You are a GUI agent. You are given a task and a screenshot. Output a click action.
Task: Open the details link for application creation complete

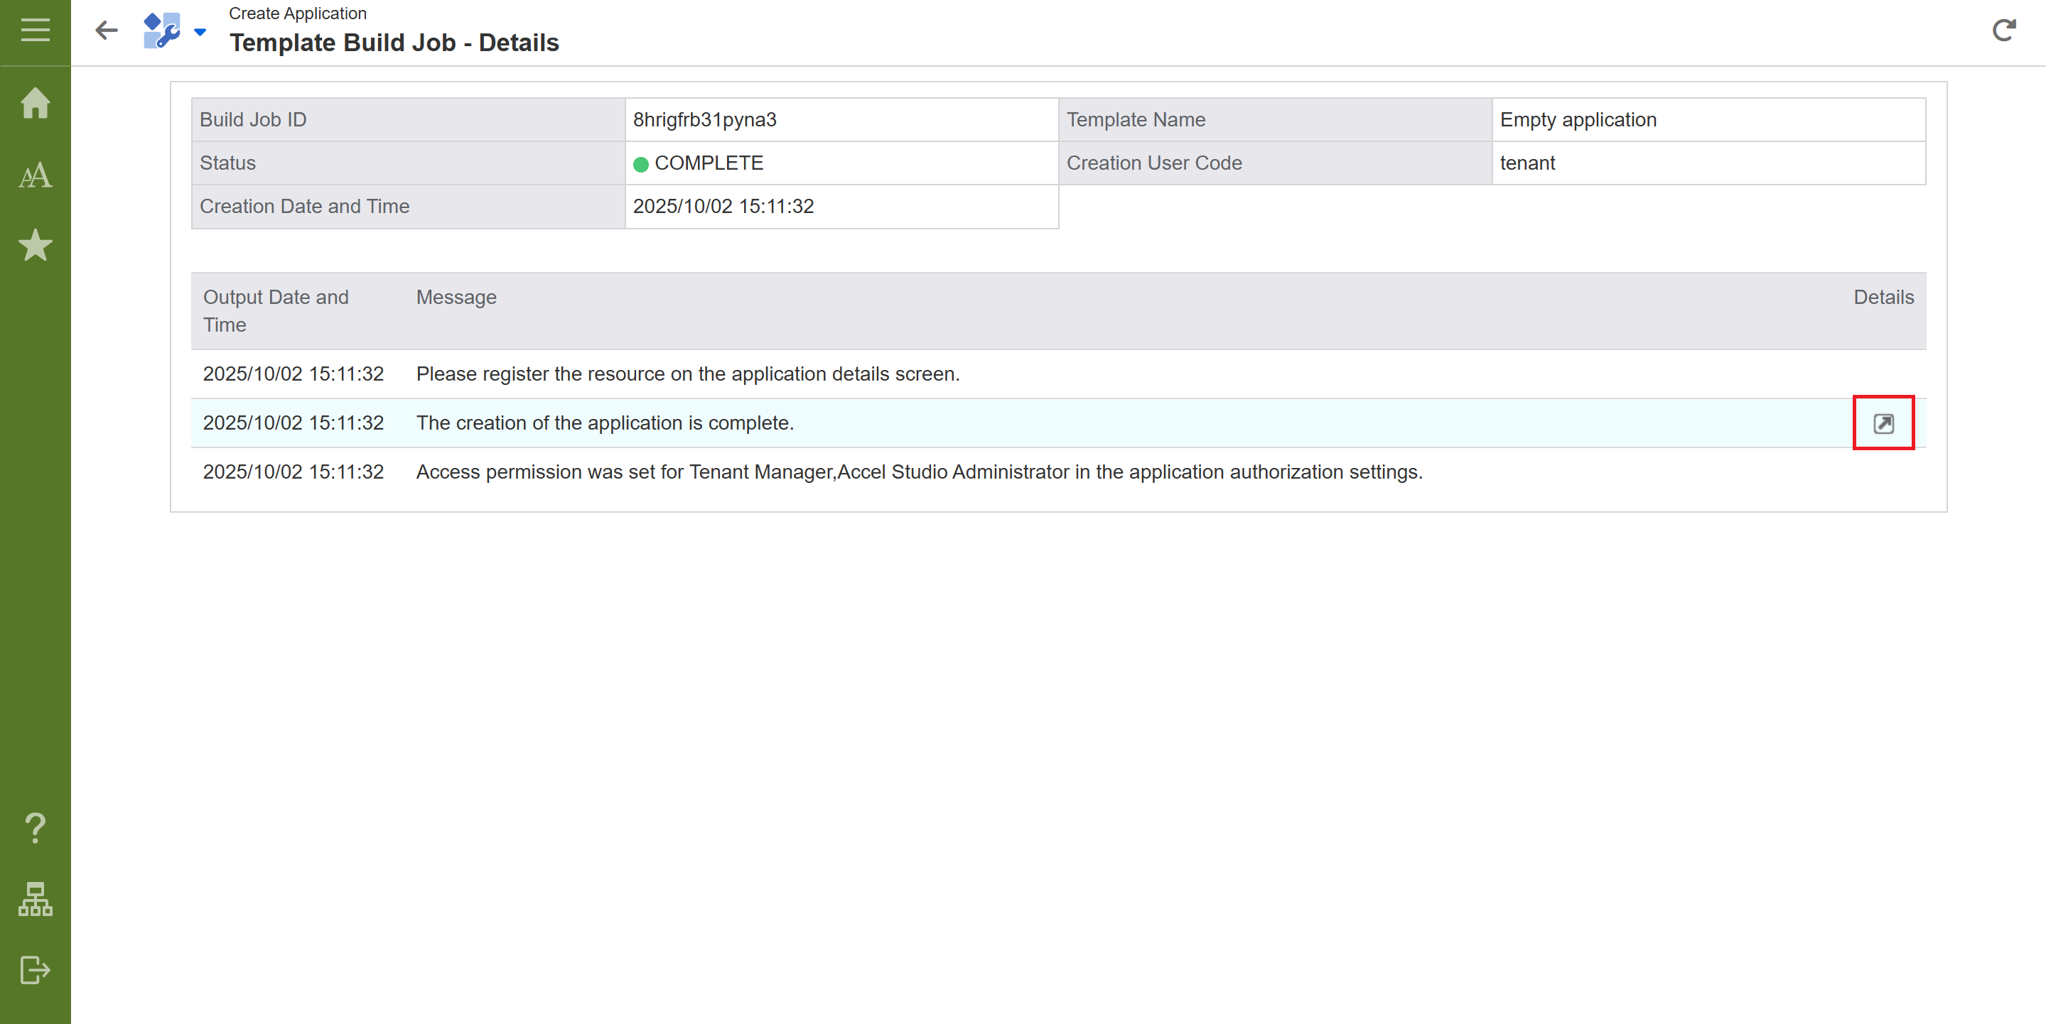coord(1883,423)
